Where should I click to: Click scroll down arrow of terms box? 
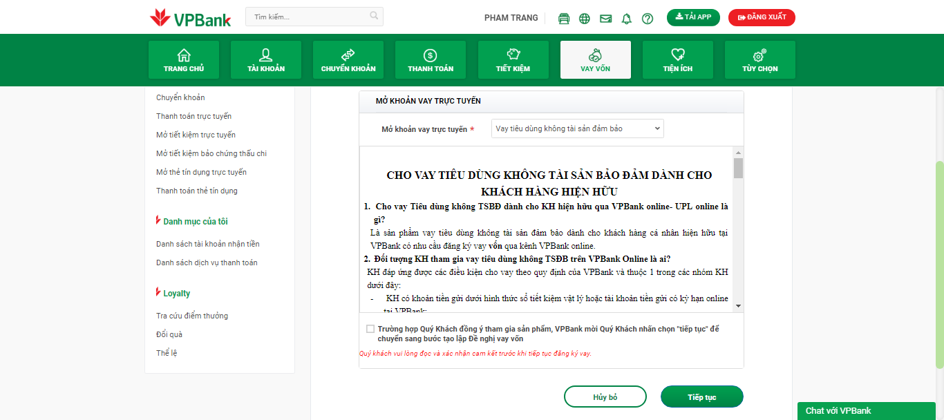738,305
